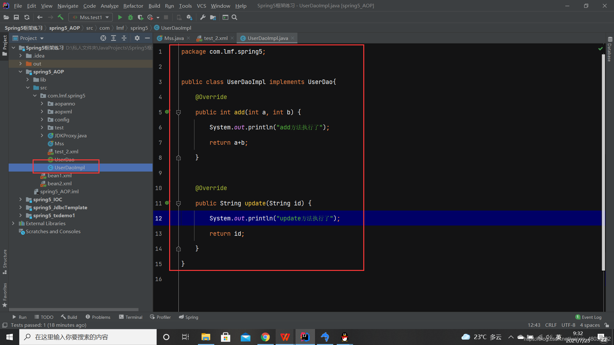Image resolution: width=614 pixels, height=345 pixels.
Task: Locate opened file in Project tree
Action: pyautogui.click(x=103, y=38)
